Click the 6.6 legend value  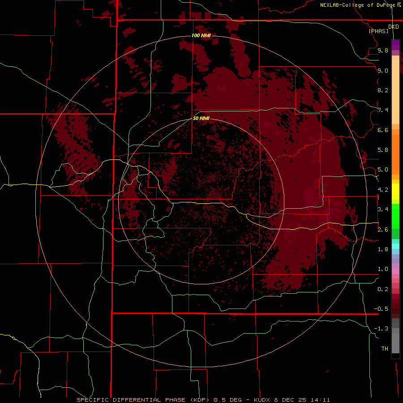383,130
